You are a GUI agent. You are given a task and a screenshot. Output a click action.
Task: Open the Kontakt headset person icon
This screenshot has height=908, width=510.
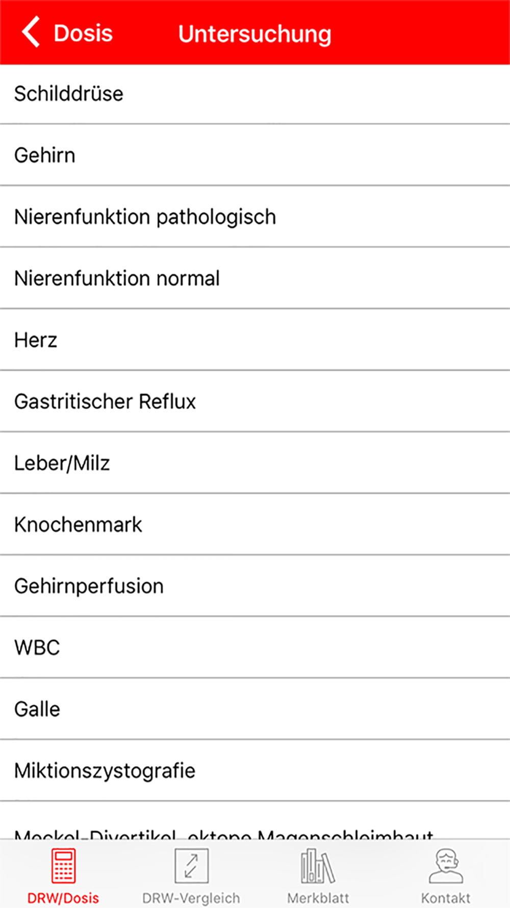[446, 866]
